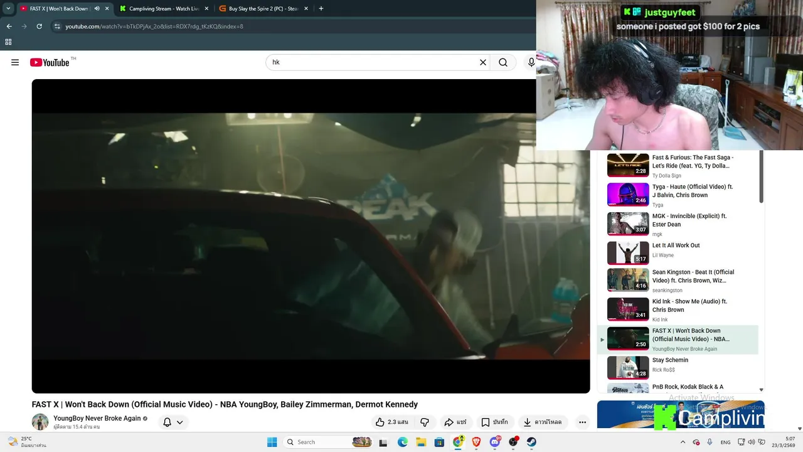Like the video (2.3 แสน)
803x452 pixels.
click(391, 422)
